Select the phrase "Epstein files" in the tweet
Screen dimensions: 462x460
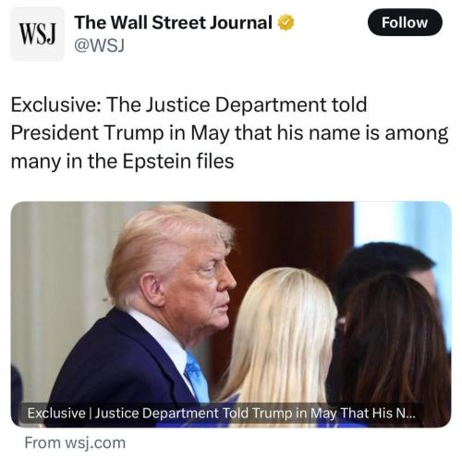pyautogui.click(x=178, y=161)
